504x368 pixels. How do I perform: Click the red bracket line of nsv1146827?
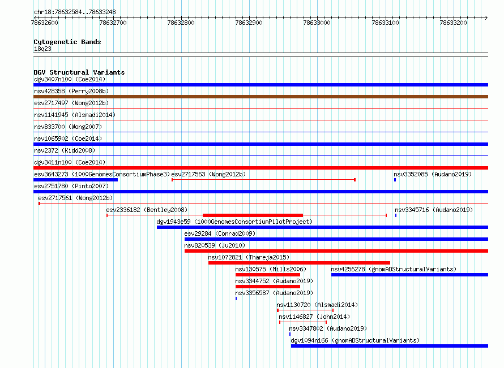(x=303, y=322)
